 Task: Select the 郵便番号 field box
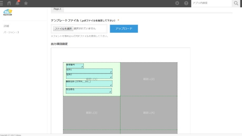[75, 66]
